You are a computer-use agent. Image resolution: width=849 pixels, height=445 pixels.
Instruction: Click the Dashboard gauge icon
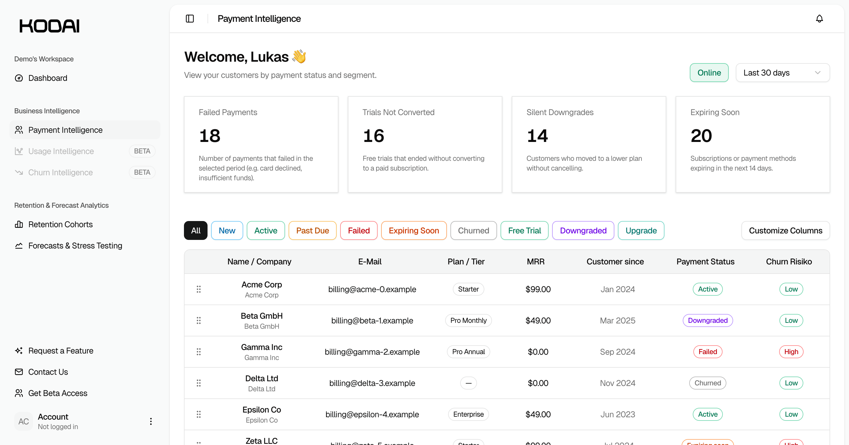pyautogui.click(x=19, y=78)
